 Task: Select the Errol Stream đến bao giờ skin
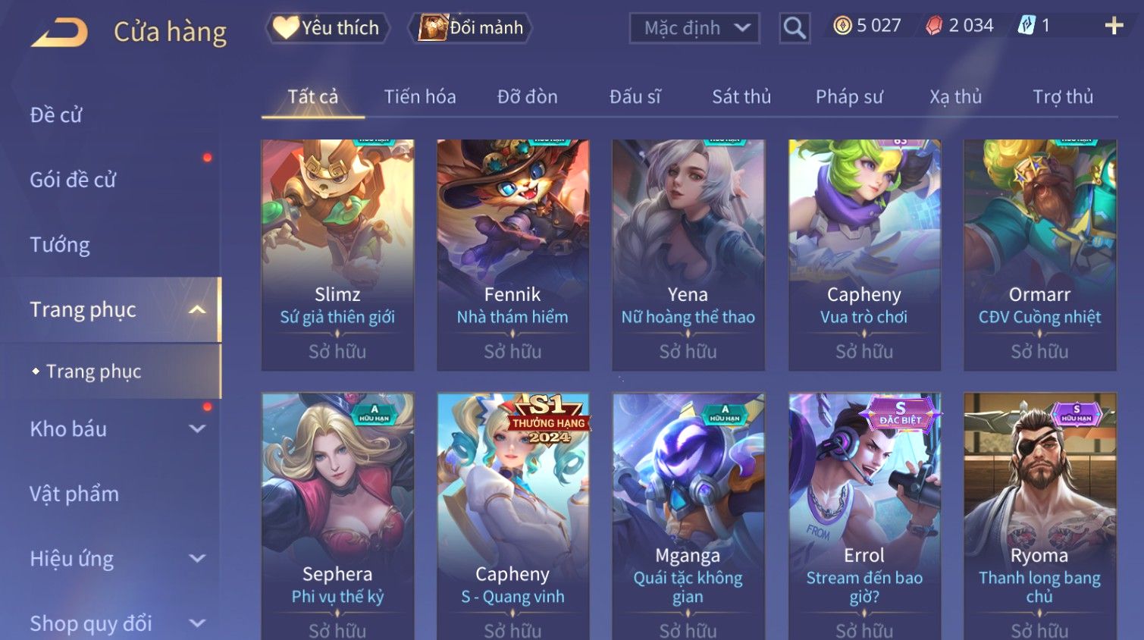coord(864,516)
